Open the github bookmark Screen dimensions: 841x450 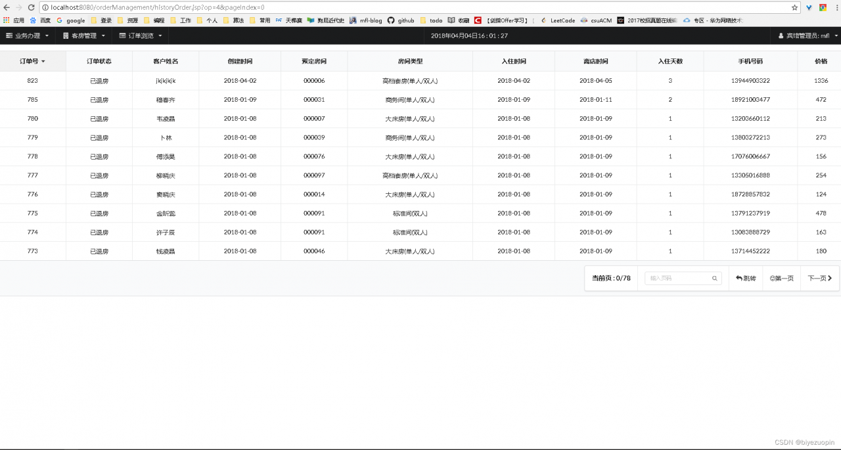click(401, 20)
